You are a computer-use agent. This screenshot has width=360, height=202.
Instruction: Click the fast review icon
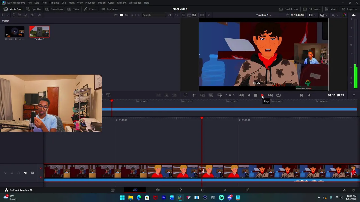click(220, 95)
